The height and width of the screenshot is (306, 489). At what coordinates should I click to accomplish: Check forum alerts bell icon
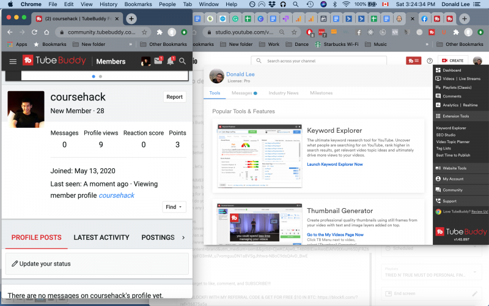pyautogui.click(x=171, y=61)
